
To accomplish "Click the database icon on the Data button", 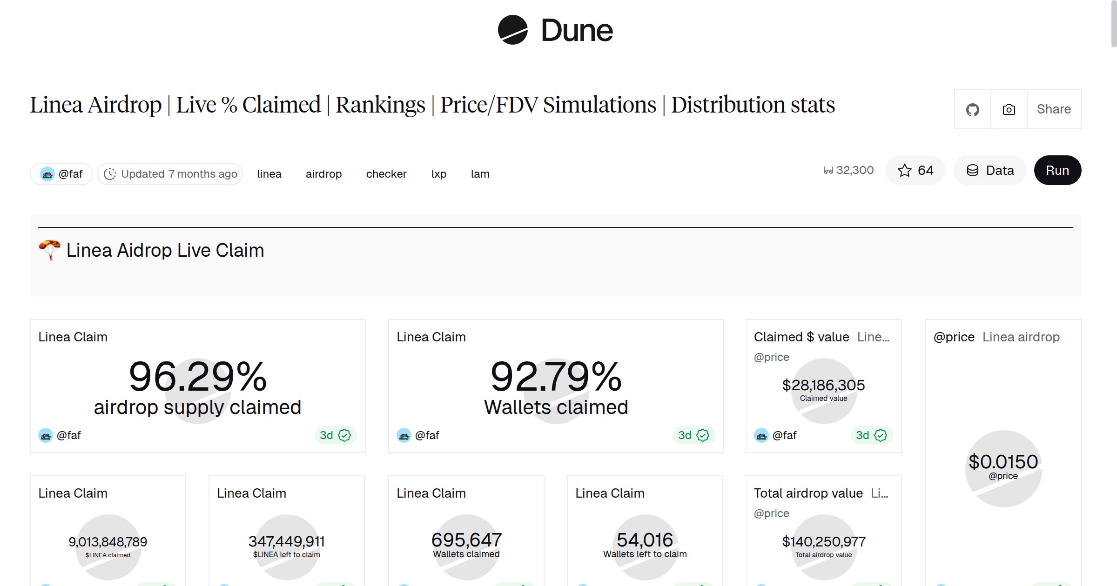I will 974,170.
